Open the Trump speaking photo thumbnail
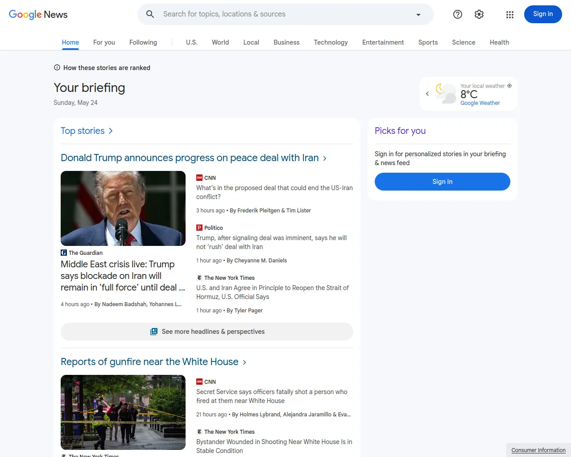The width and height of the screenshot is (571, 457). [123, 208]
